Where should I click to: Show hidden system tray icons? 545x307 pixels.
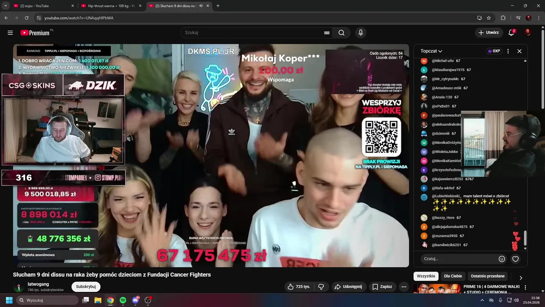482,300
